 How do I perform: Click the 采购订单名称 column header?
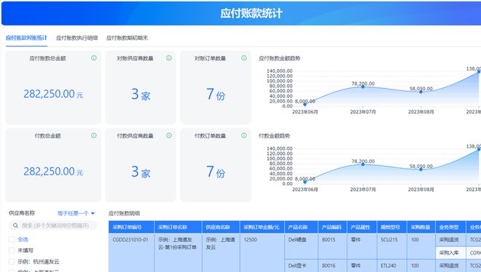[x=178, y=228]
